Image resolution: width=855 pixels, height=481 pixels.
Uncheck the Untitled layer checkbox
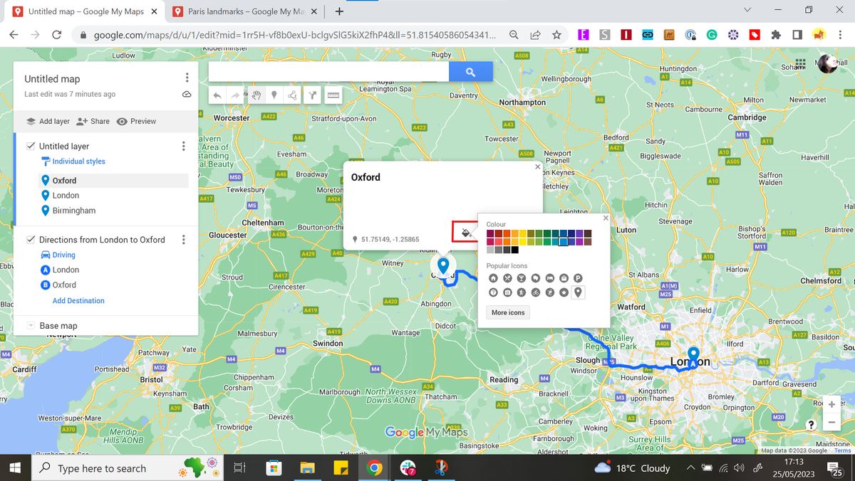point(29,145)
